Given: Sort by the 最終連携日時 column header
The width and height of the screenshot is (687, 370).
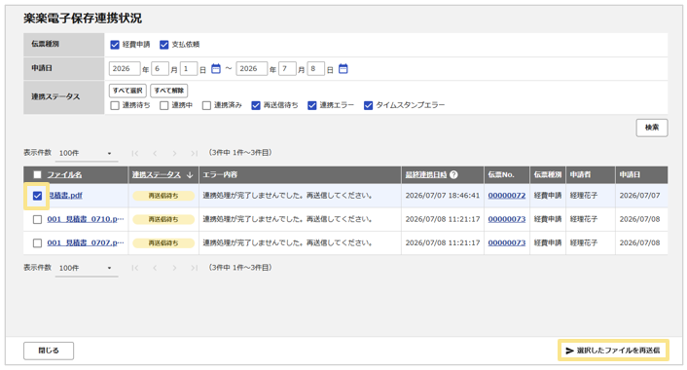Looking at the screenshot, I should [x=426, y=175].
